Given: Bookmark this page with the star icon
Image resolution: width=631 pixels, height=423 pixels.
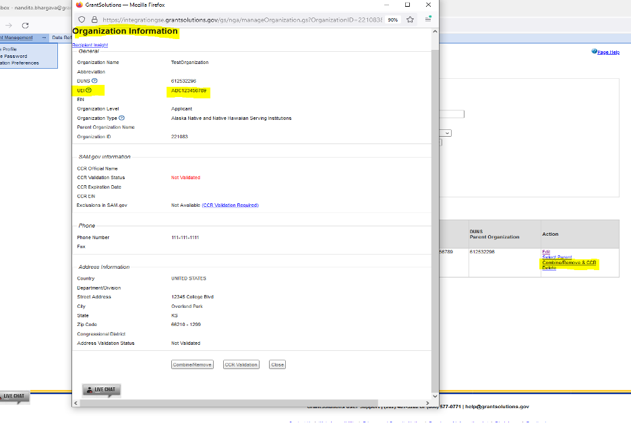Looking at the screenshot, I should click(x=410, y=20).
